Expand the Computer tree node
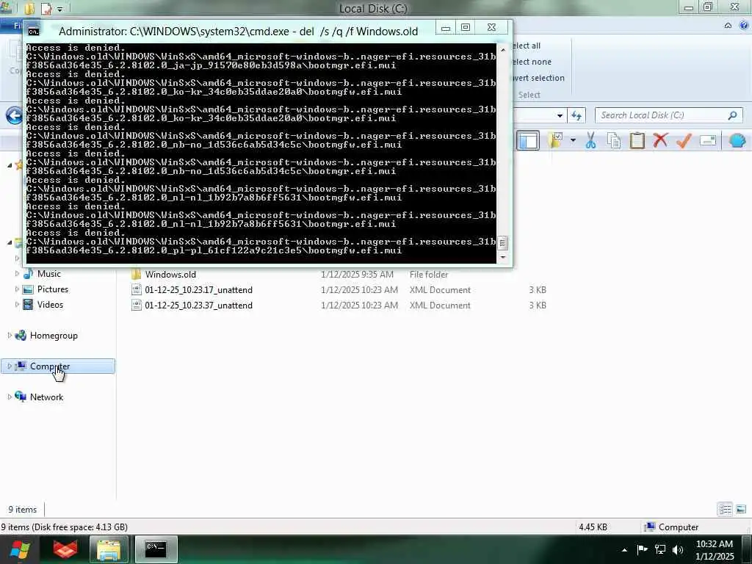Viewport: 752px width, 564px height. point(10,366)
